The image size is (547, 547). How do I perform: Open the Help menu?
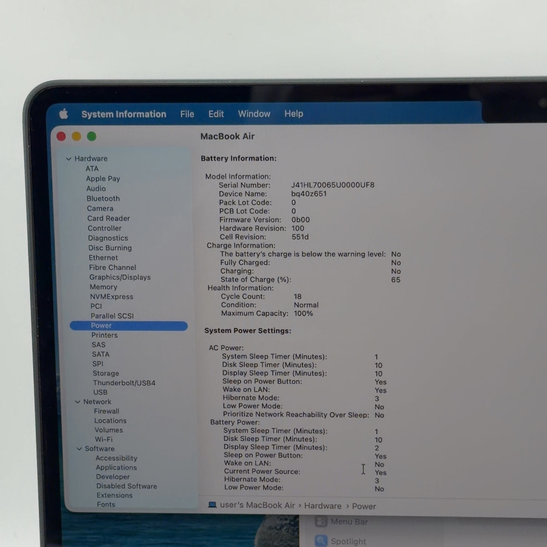[x=294, y=114]
